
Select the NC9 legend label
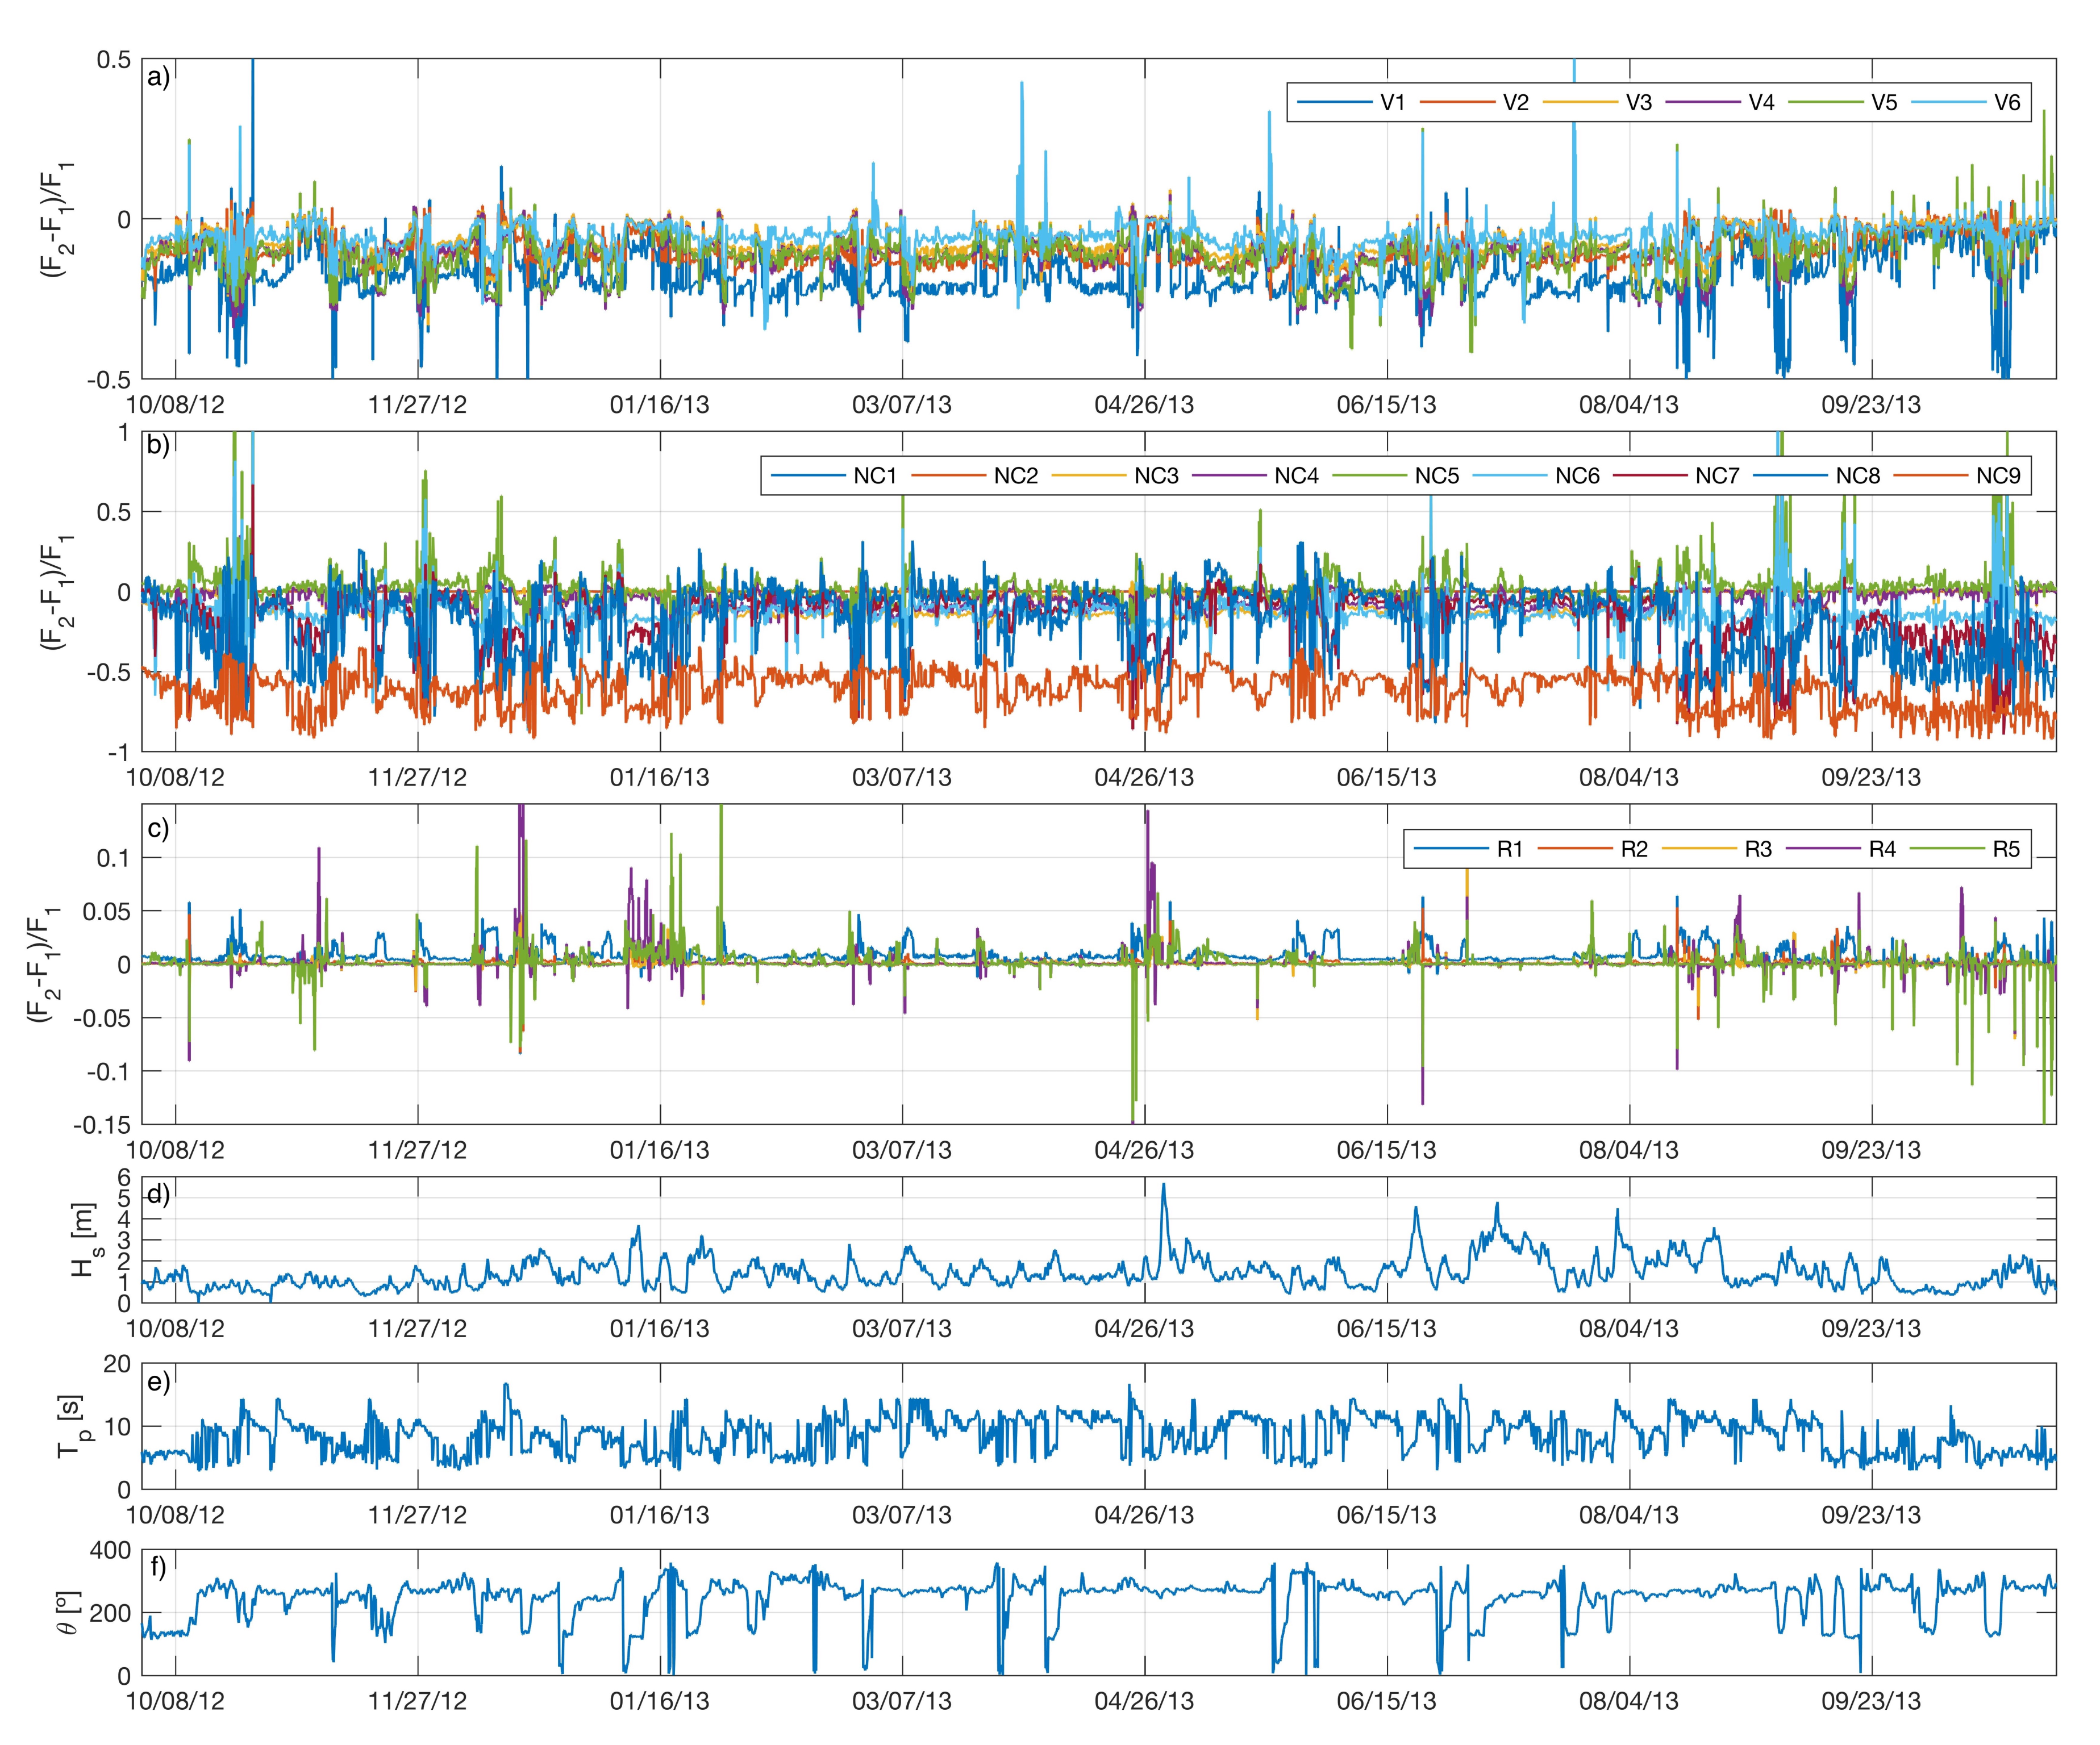(1998, 476)
